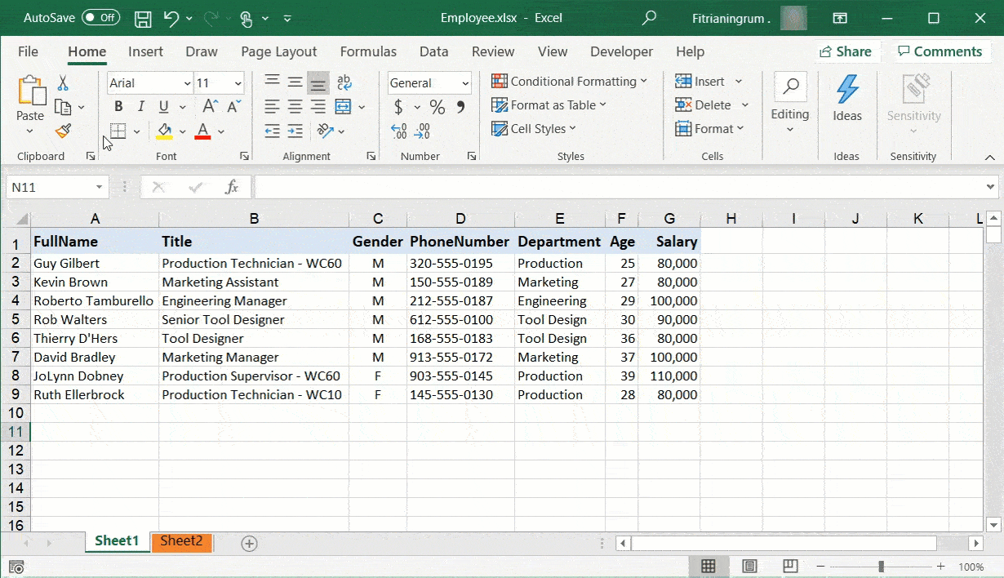Open the File menu
This screenshot has width=1004, height=578.
point(28,51)
